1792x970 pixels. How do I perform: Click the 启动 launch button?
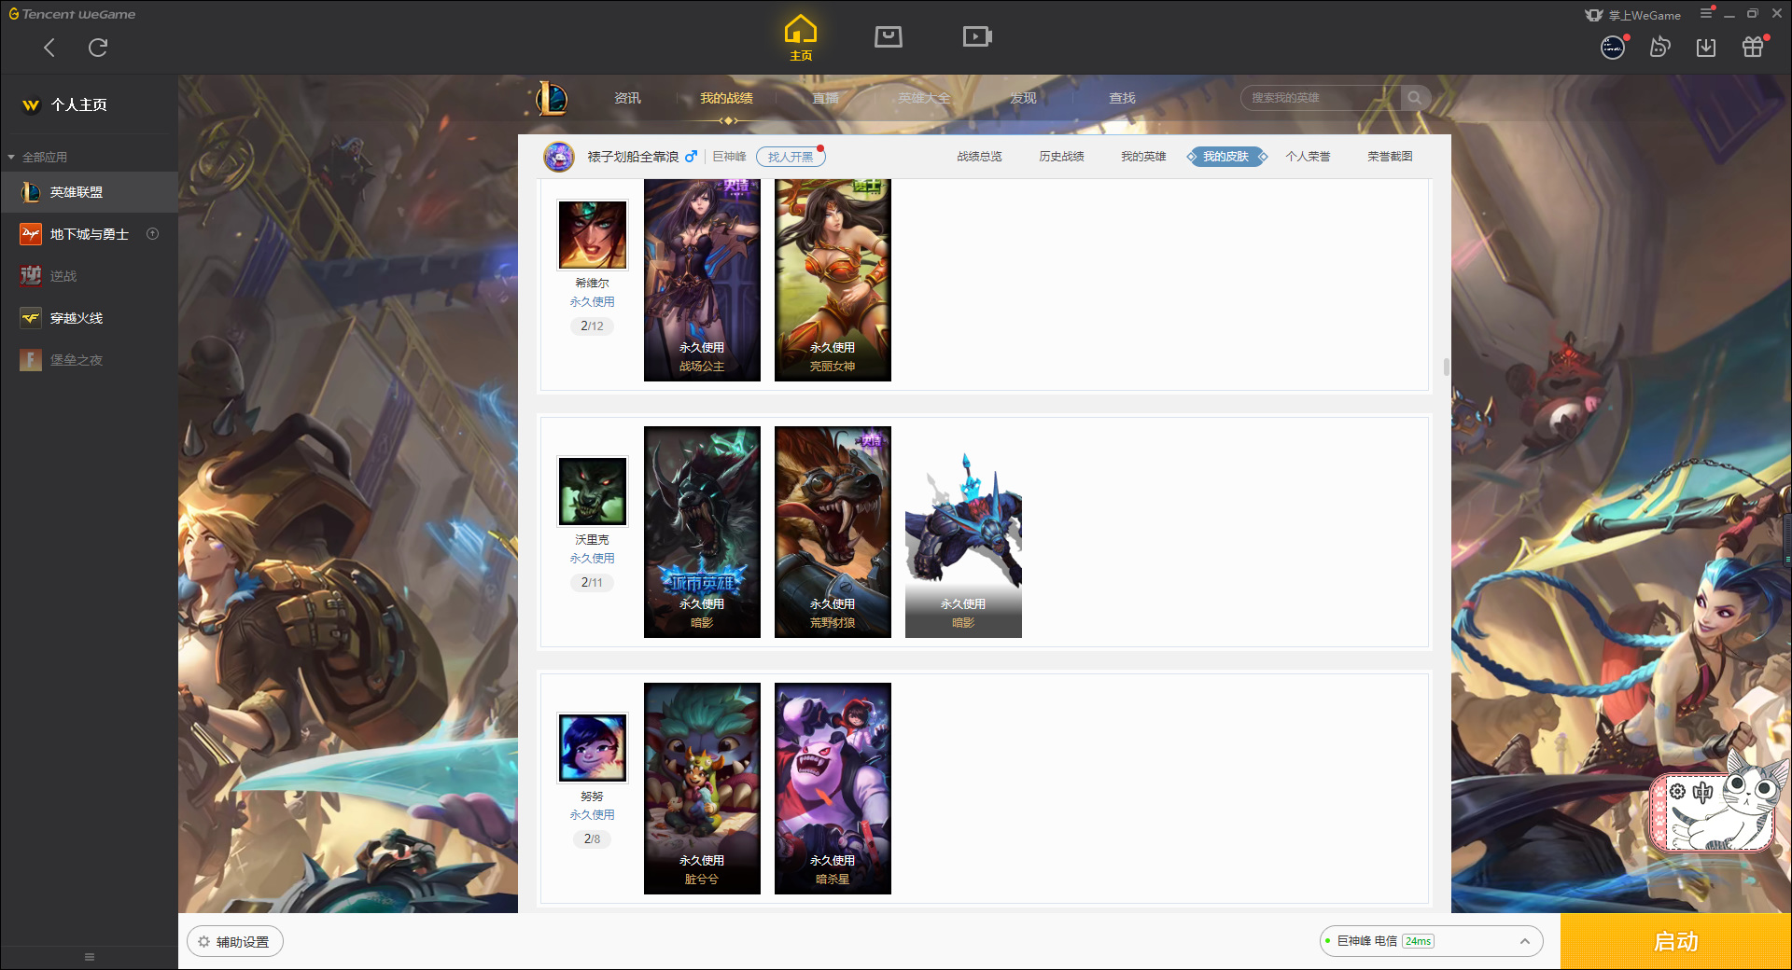click(1675, 941)
